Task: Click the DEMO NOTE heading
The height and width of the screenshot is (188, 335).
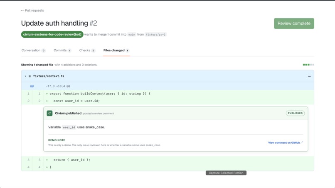Action: 57,140
